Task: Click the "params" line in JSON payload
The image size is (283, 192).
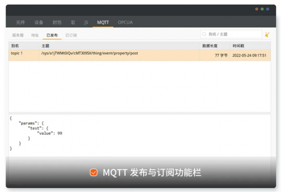Action: 31,123
